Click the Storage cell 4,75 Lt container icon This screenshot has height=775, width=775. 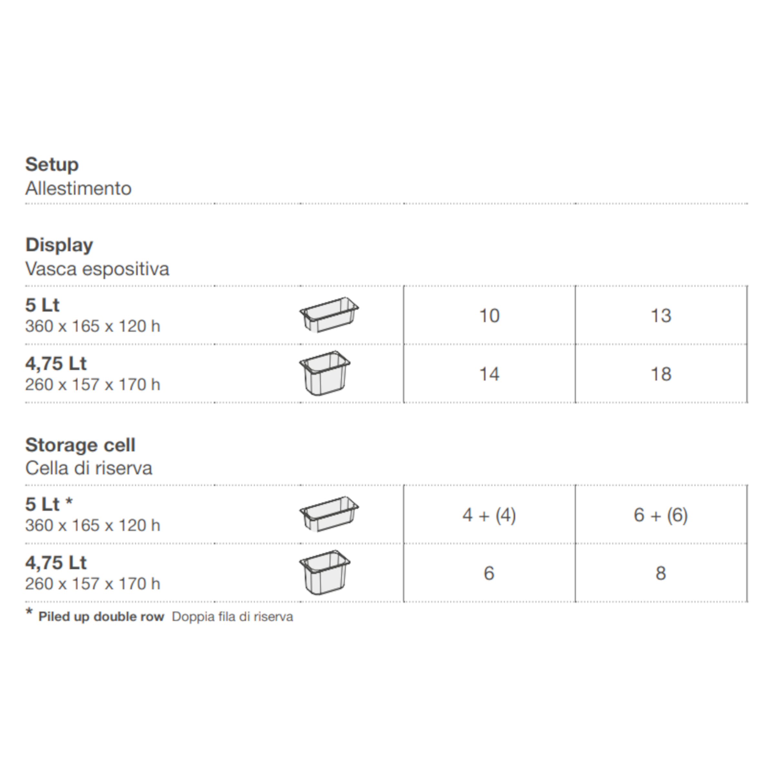click(325, 573)
